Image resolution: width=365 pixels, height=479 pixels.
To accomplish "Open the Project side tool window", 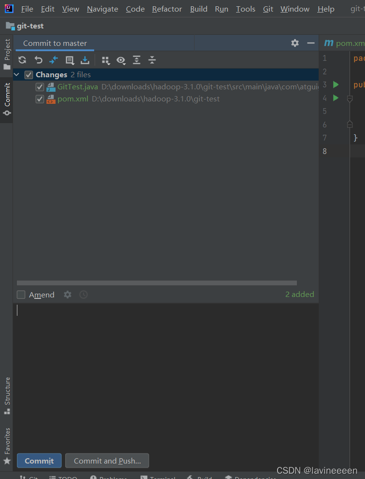I will tap(7, 55).
